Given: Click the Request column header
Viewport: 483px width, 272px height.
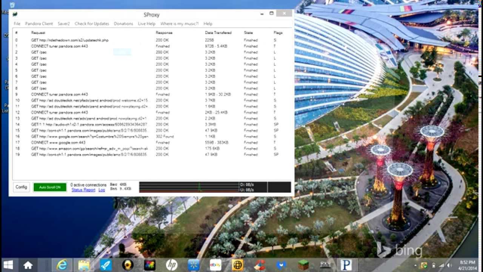Looking at the screenshot, I should coord(38,33).
